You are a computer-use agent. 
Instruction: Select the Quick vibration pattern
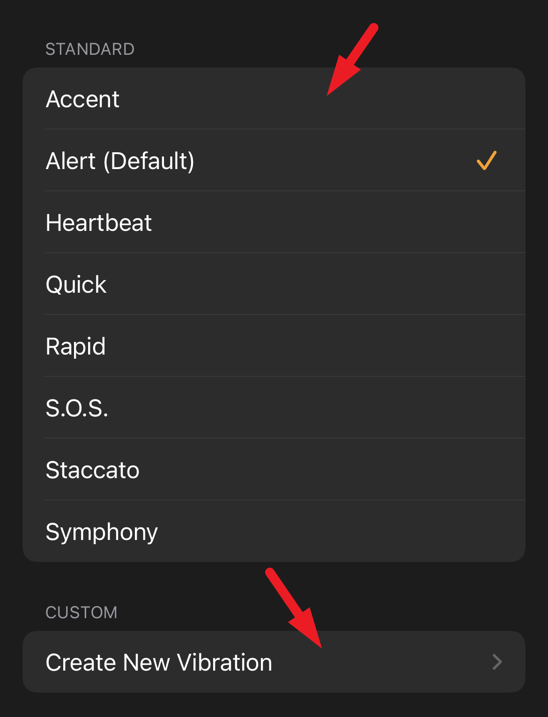click(274, 284)
